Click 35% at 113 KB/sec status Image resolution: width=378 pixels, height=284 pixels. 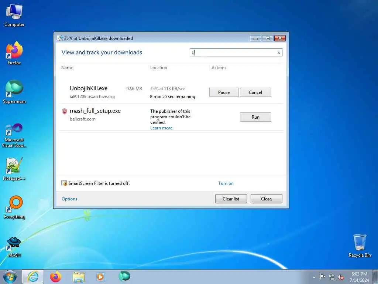click(x=168, y=89)
